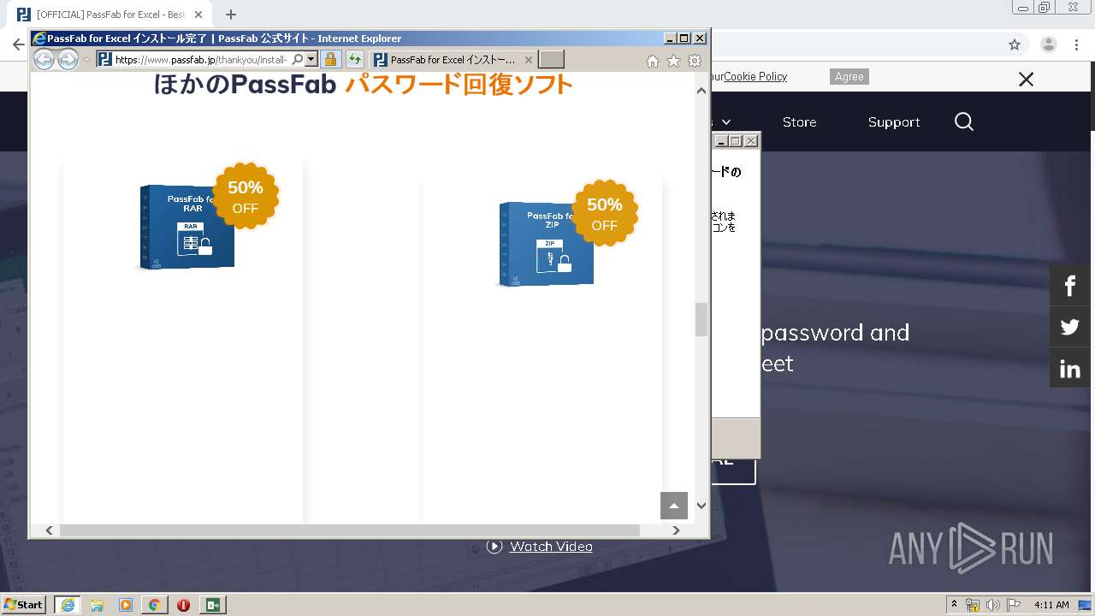This screenshot has width=1095, height=616.
Task: Open IE favorites star
Action: point(673,61)
